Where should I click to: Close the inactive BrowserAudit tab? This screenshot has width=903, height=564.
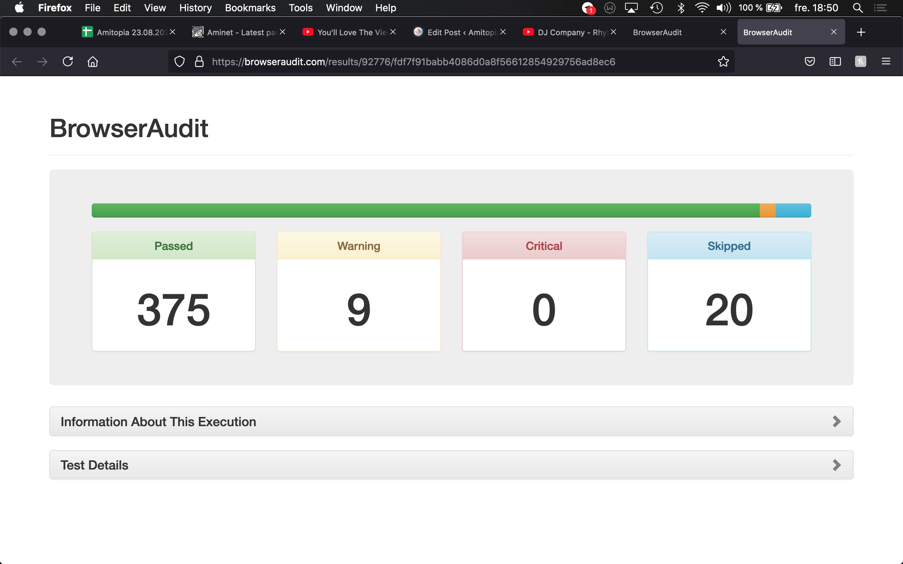(723, 32)
